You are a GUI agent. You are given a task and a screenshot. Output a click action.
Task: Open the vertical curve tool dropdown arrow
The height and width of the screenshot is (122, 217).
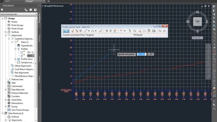pyautogui.click(x=96, y=31)
